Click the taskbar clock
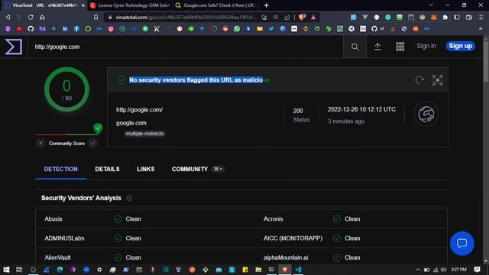 [458, 270]
